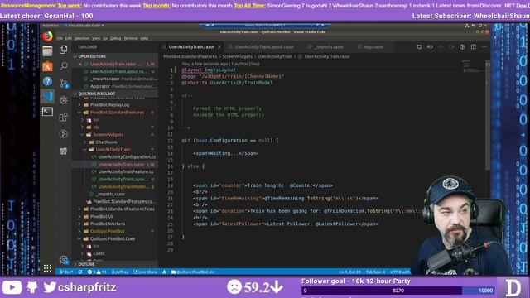Show Applications grid at dock bottom
This screenshot has height=298, width=530.
[x=48, y=268]
